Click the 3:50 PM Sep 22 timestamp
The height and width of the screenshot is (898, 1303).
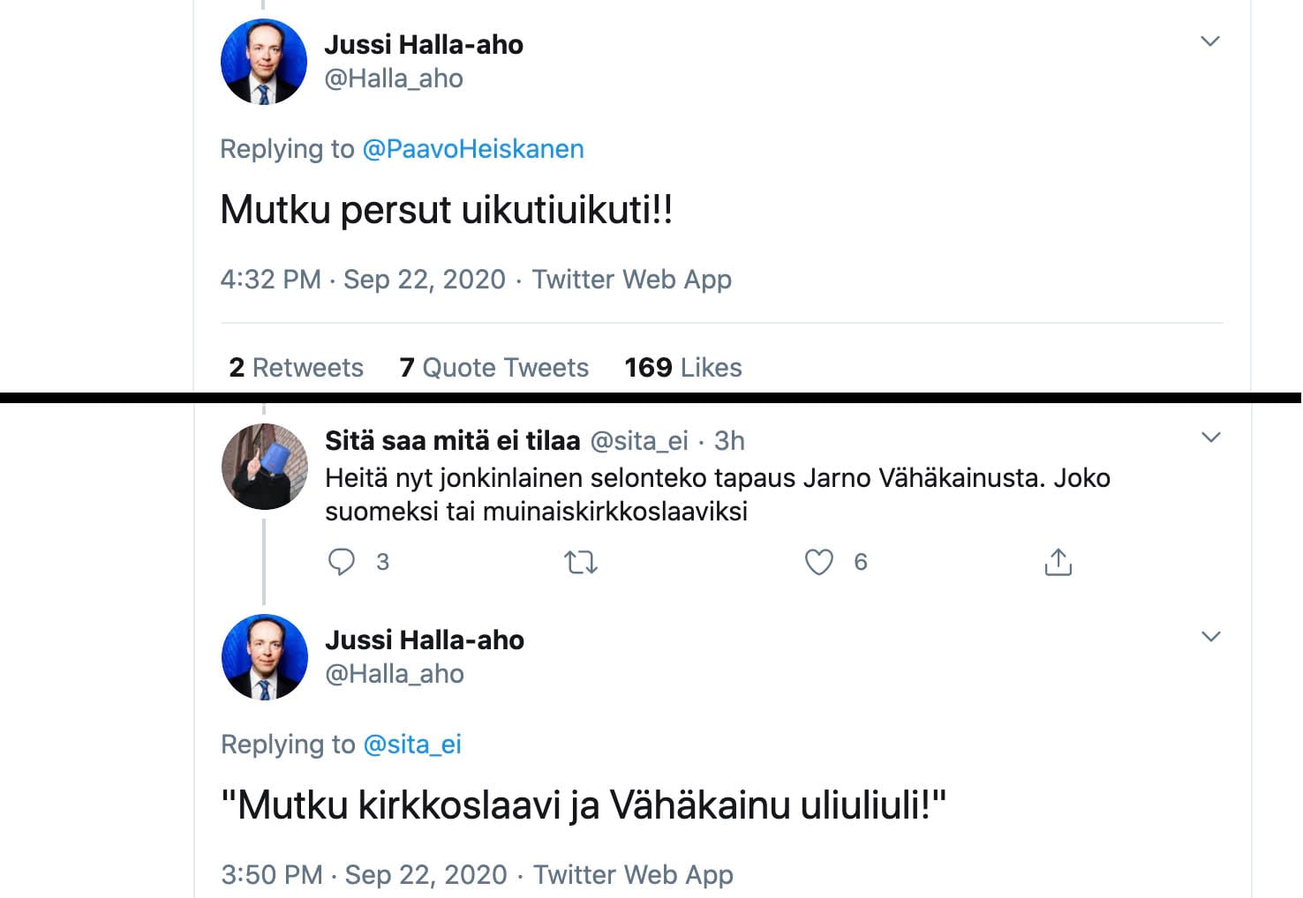[x=364, y=875]
